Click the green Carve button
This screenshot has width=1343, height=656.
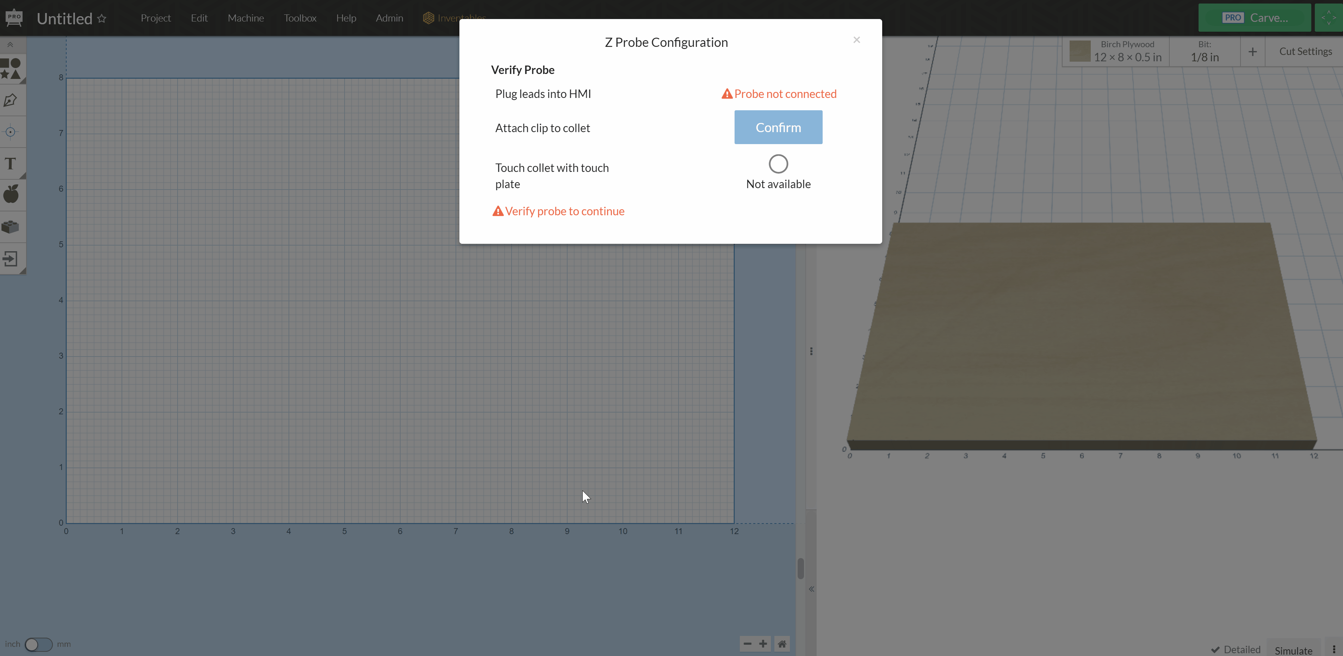(1254, 17)
